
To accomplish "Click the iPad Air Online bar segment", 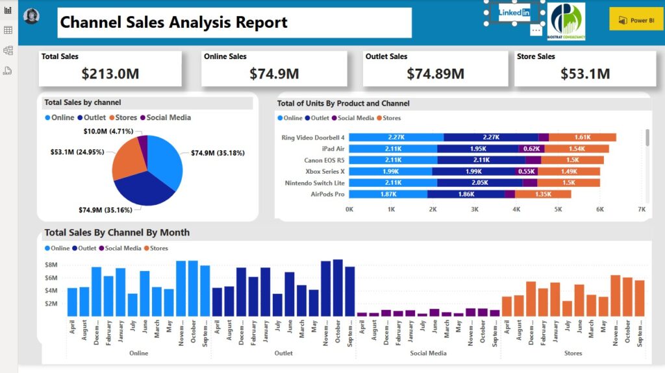I will click(393, 149).
